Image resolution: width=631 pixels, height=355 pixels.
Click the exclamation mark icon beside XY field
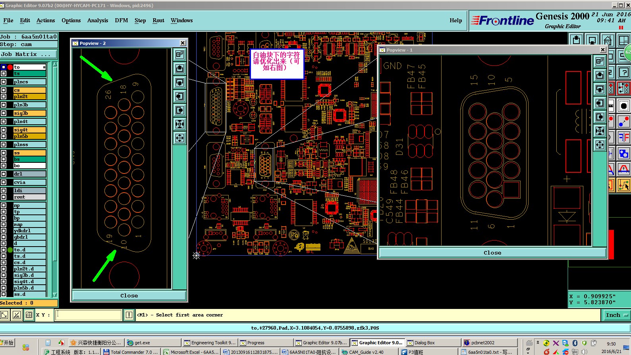(x=129, y=315)
